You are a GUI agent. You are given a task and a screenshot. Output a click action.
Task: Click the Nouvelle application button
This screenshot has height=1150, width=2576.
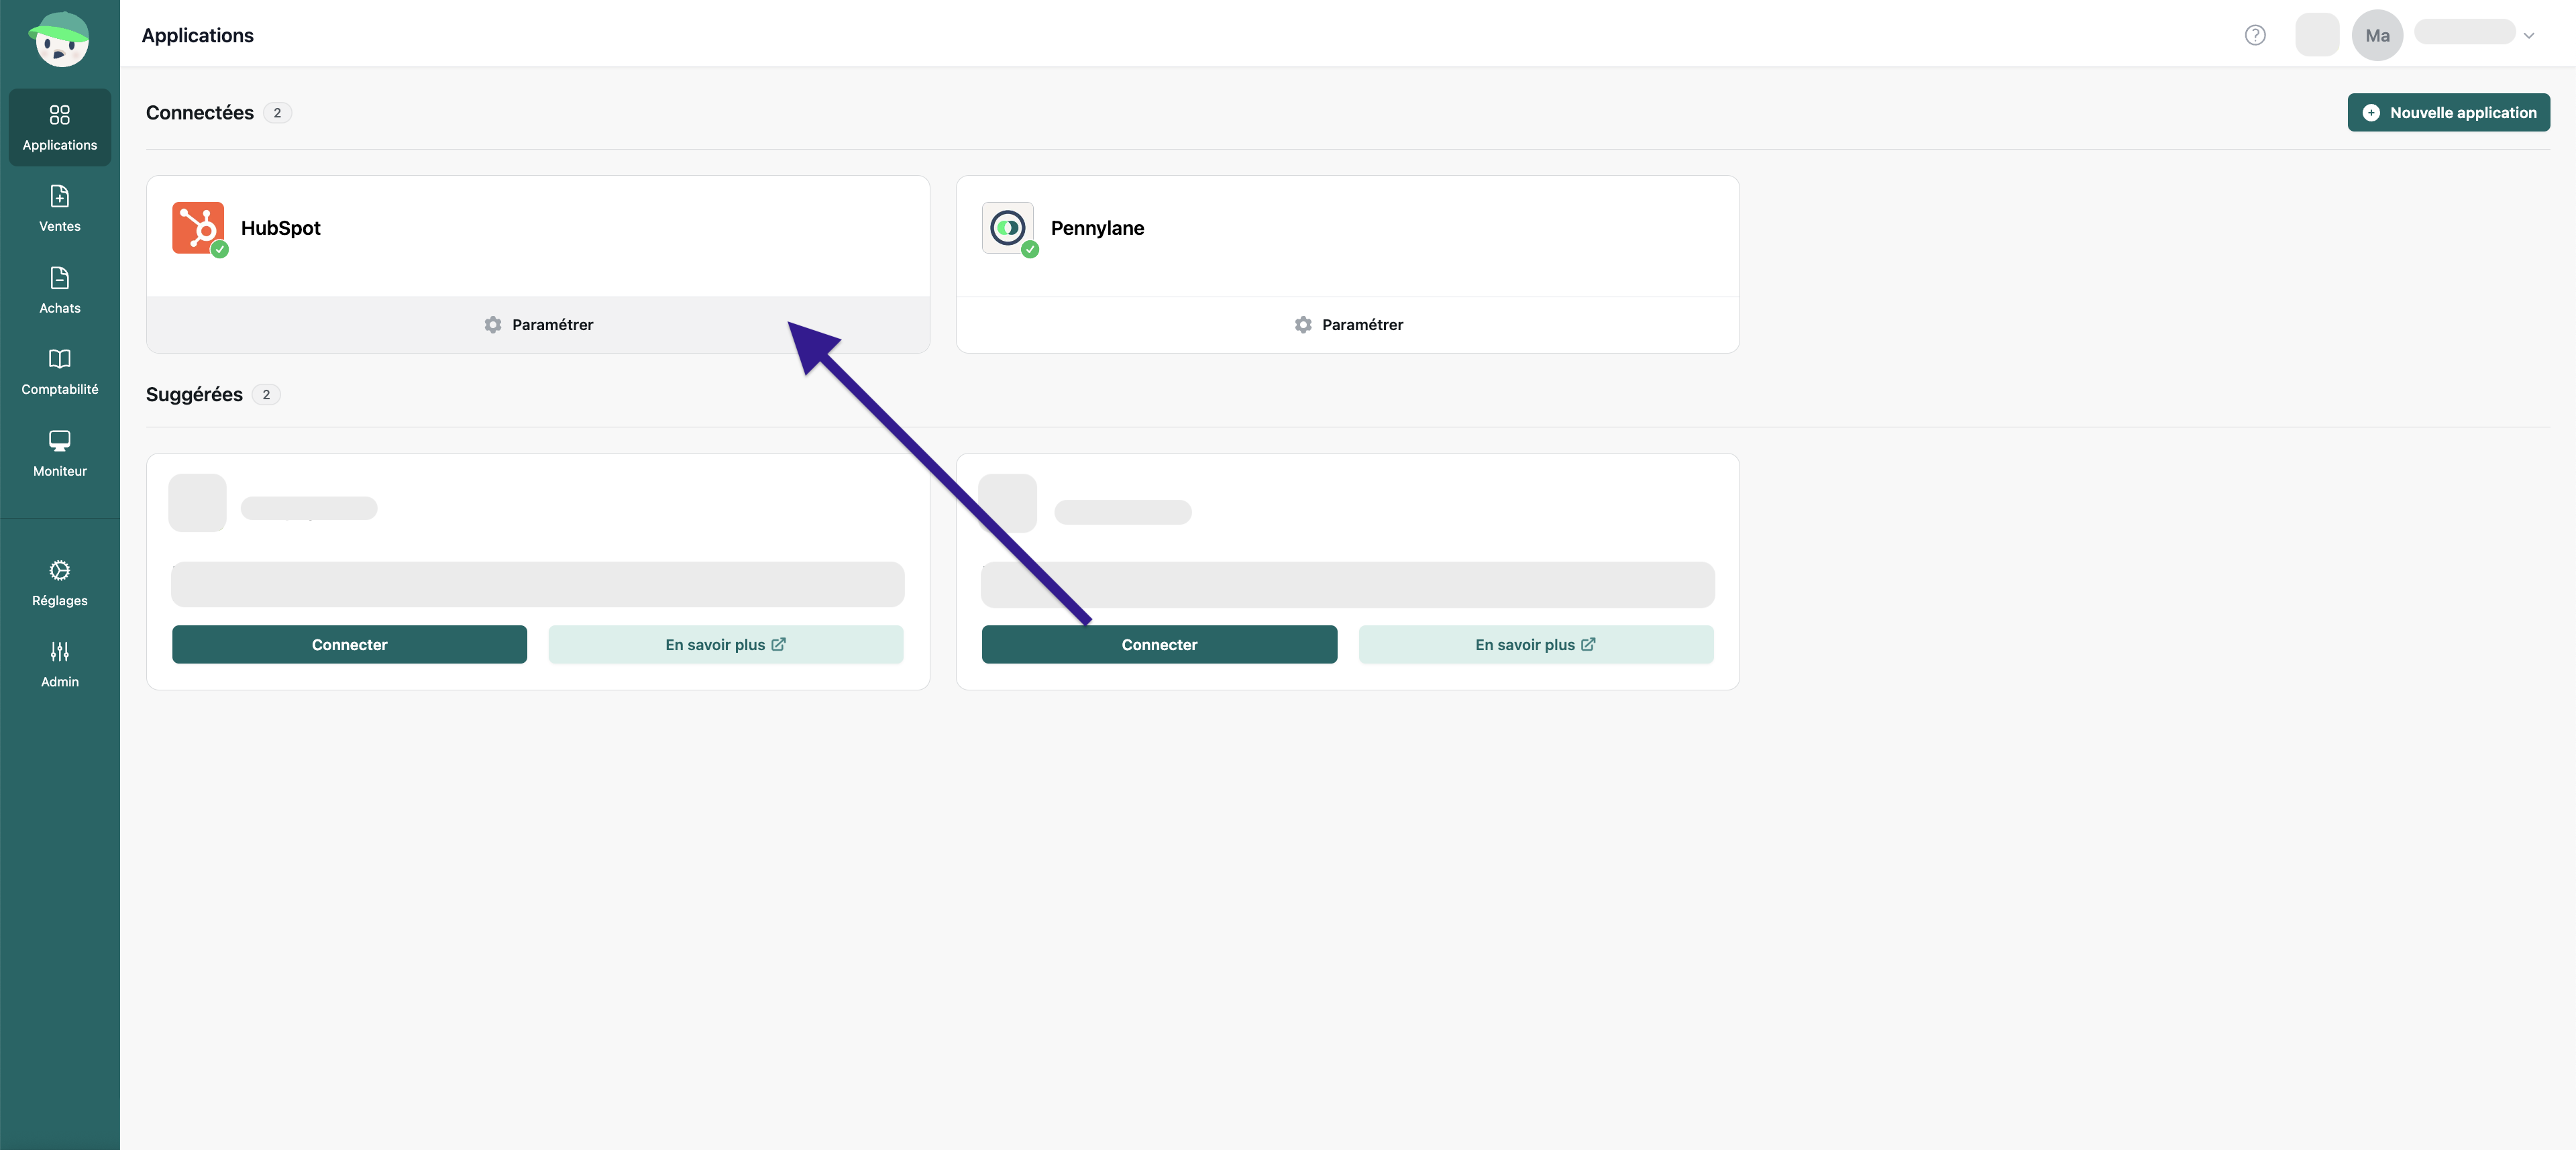2448,112
